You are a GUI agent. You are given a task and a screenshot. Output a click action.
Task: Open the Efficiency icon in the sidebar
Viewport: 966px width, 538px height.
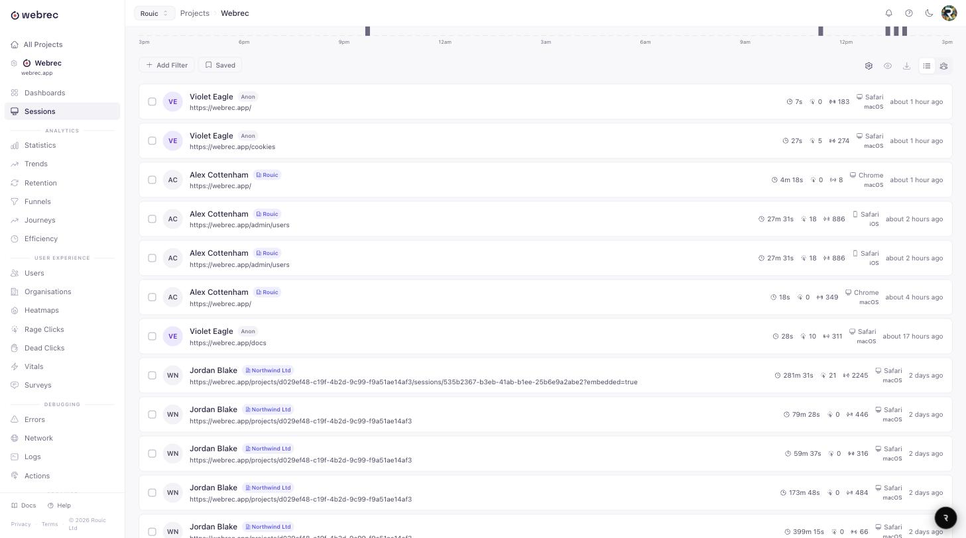[15, 239]
